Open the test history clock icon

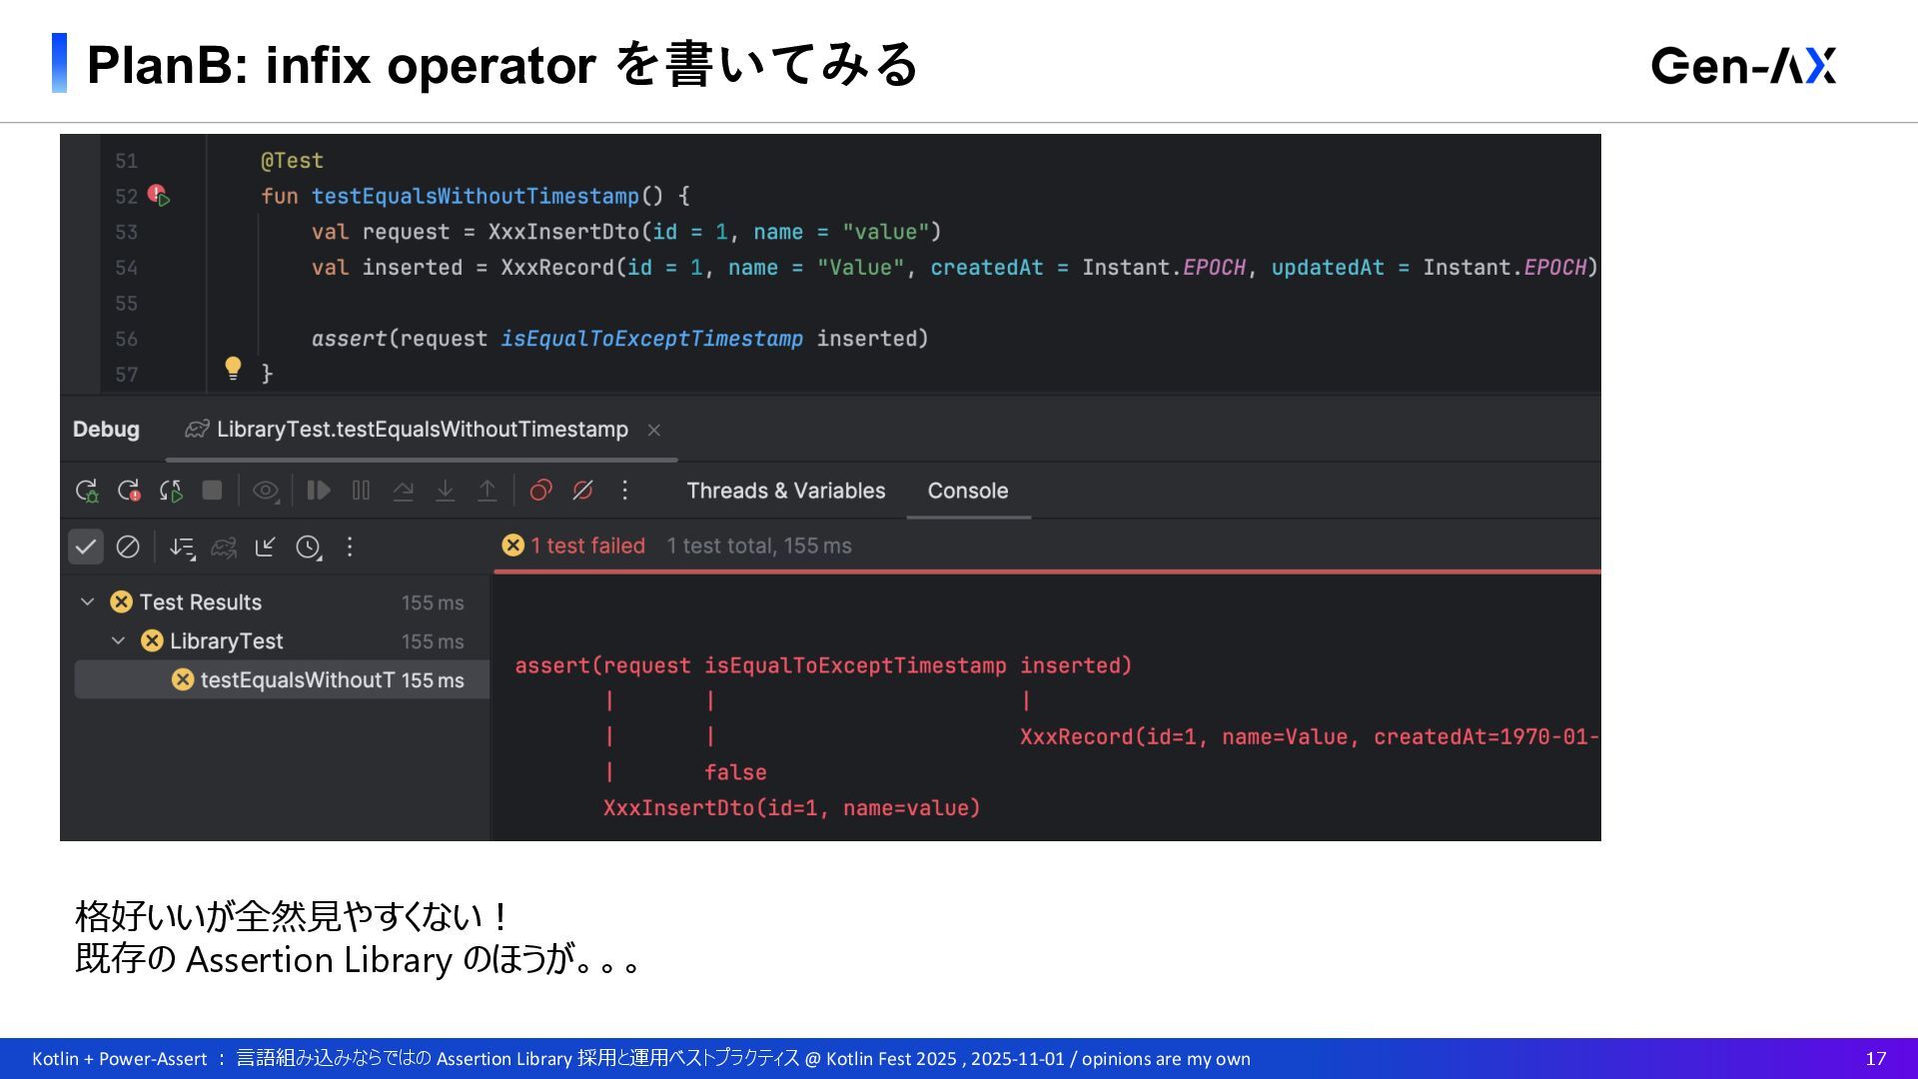pyautogui.click(x=308, y=546)
